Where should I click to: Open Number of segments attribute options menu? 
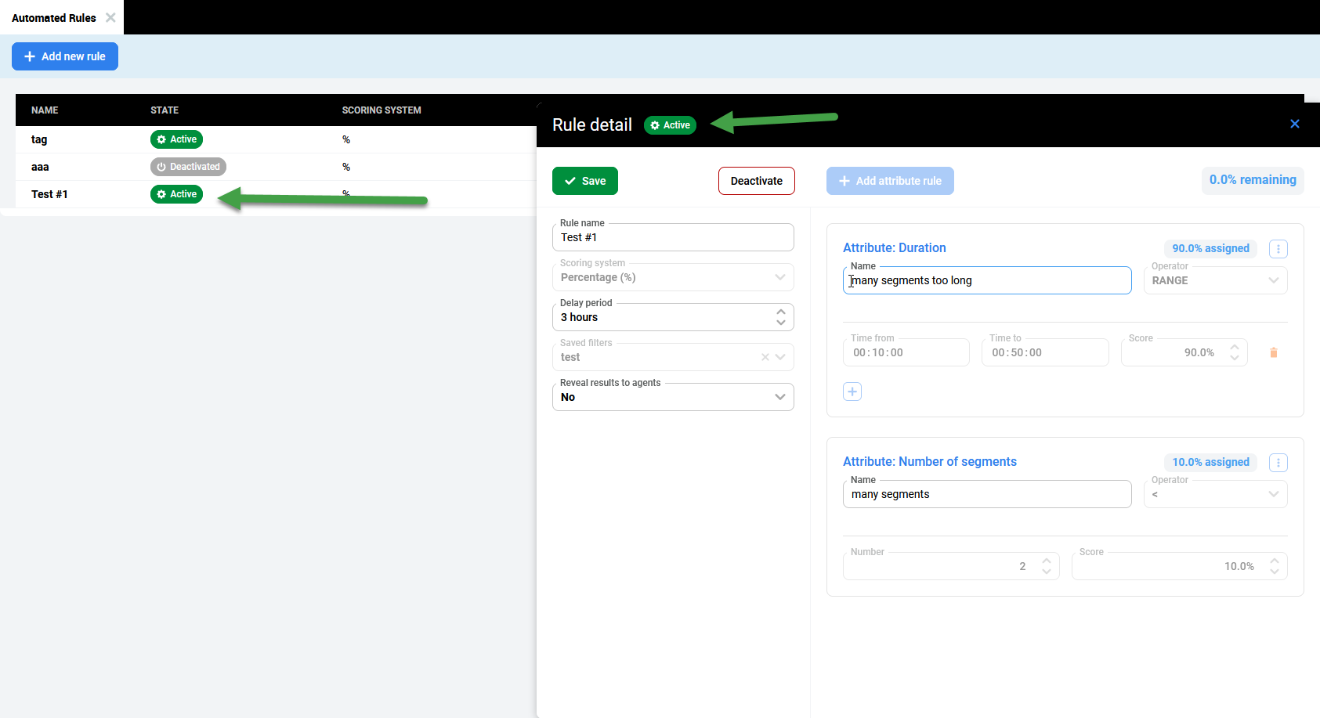[x=1278, y=463]
